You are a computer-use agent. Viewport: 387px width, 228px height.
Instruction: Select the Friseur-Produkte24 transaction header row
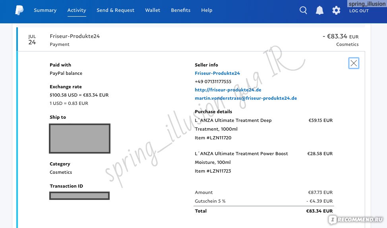[191, 39]
